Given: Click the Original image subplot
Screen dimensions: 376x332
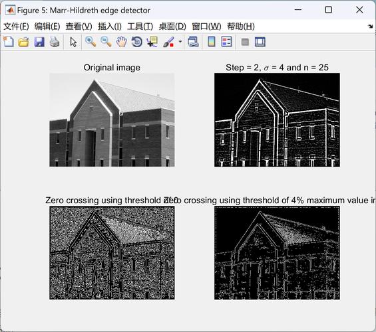Looking at the screenshot, I should coord(112,120).
